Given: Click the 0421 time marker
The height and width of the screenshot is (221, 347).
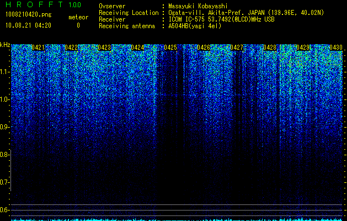Looking at the screenshot, I should tap(38, 48).
